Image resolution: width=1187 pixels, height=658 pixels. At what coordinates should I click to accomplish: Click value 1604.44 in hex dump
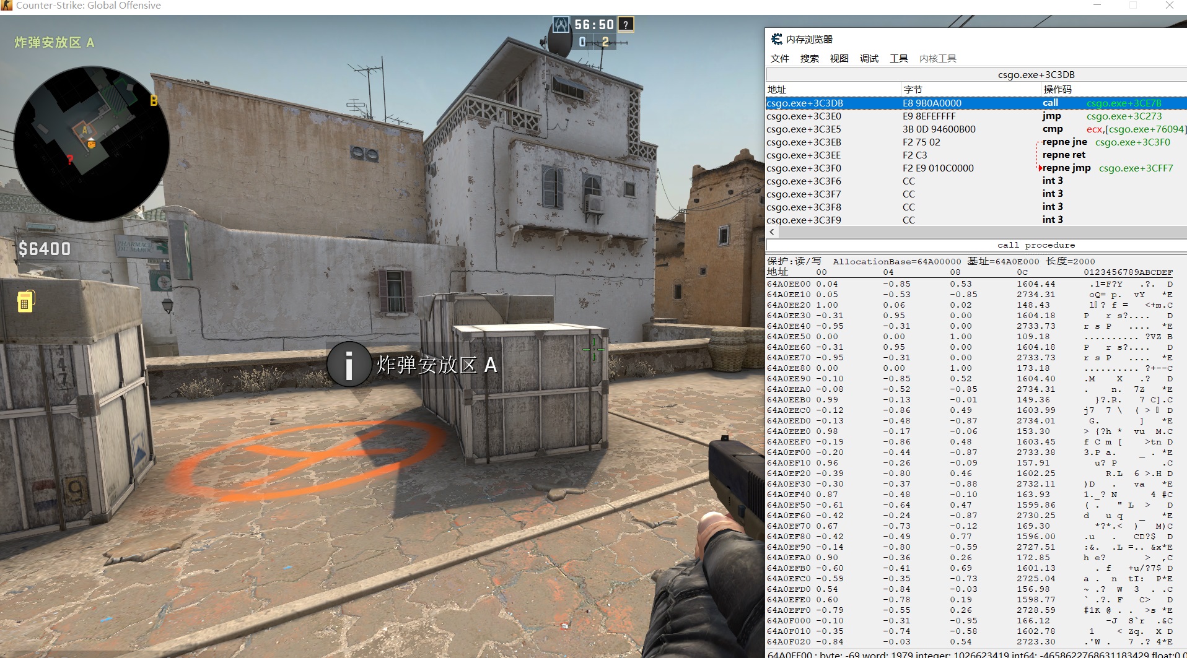(1035, 284)
